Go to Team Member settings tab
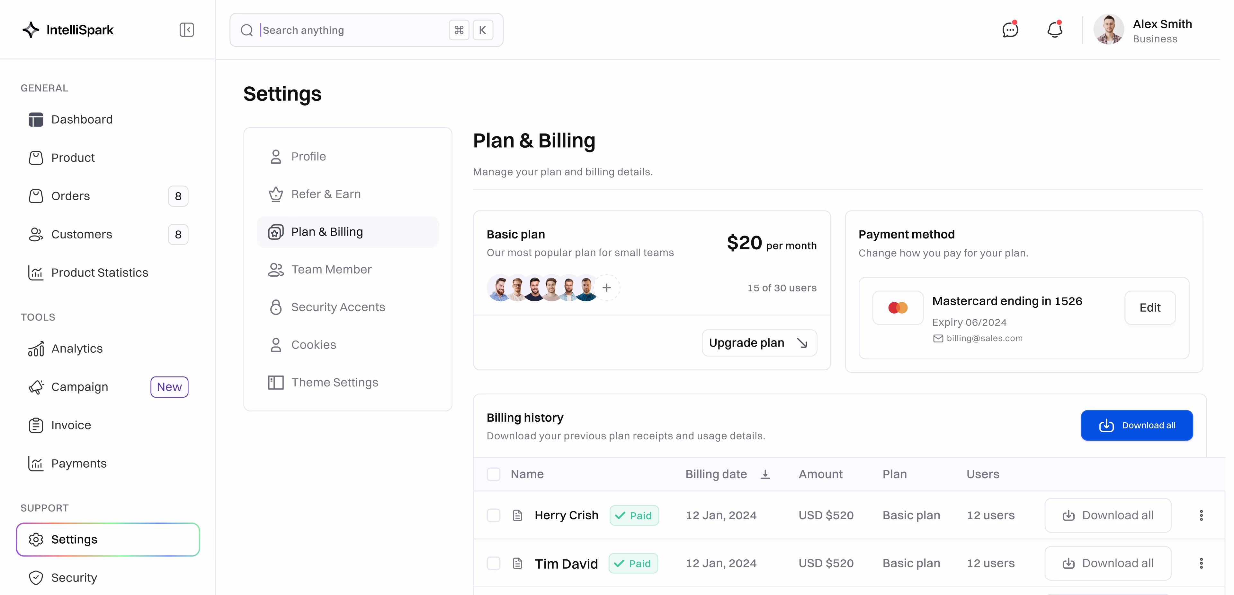Image resolution: width=1234 pixels, height=595 pixels. click(x=331, y=269)
